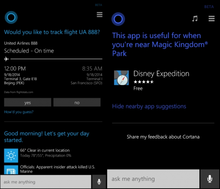
Task: Open the How'd you guess? link
Action: click(x=19, y=112)
